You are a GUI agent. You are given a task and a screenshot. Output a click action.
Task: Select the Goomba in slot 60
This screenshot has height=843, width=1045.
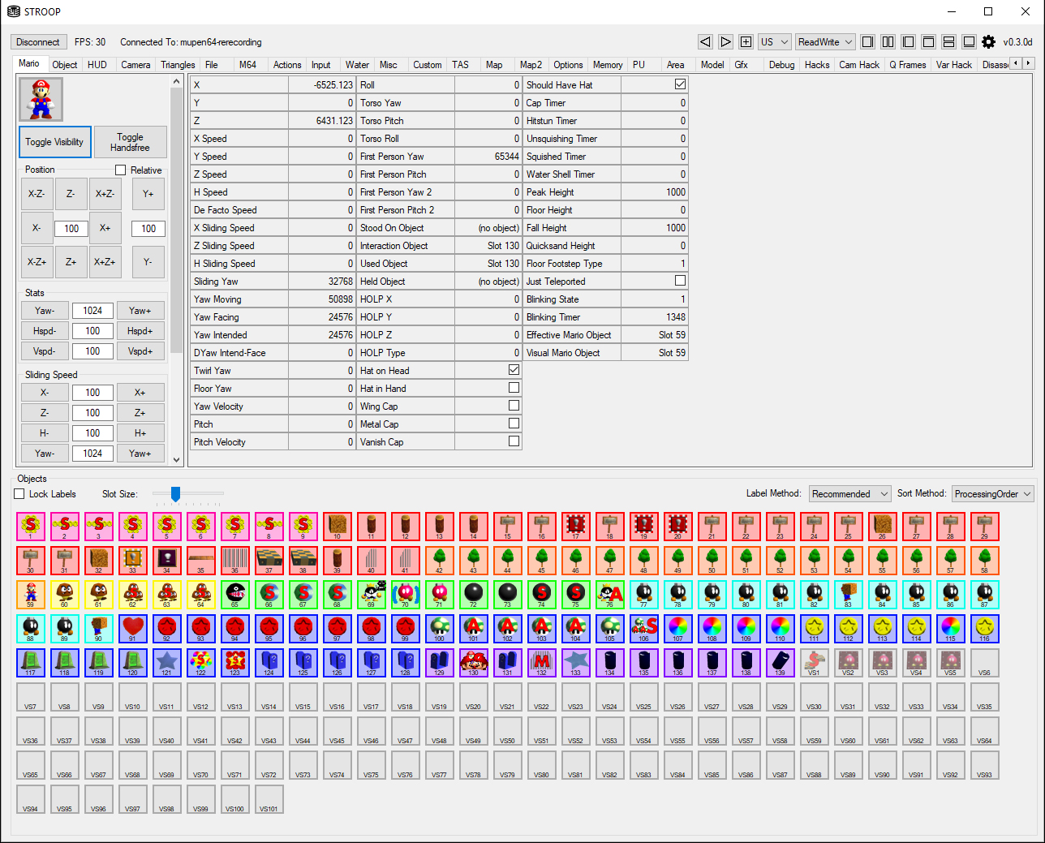pyautogui.click(x=65, y=595)
